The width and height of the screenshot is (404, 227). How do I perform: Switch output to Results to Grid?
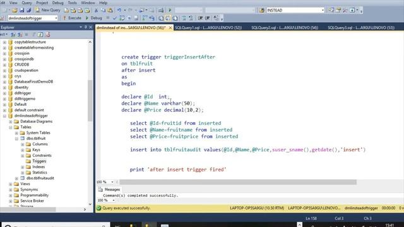168,18
